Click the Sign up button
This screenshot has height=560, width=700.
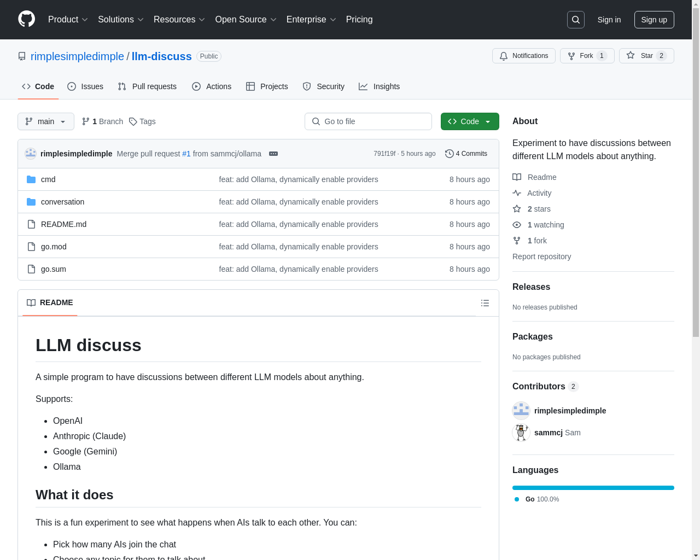pyautogui.click(x=654, y=20)
